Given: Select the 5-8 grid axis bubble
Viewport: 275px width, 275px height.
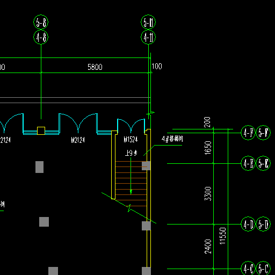Looking at the screenshot, I should 41,22.
